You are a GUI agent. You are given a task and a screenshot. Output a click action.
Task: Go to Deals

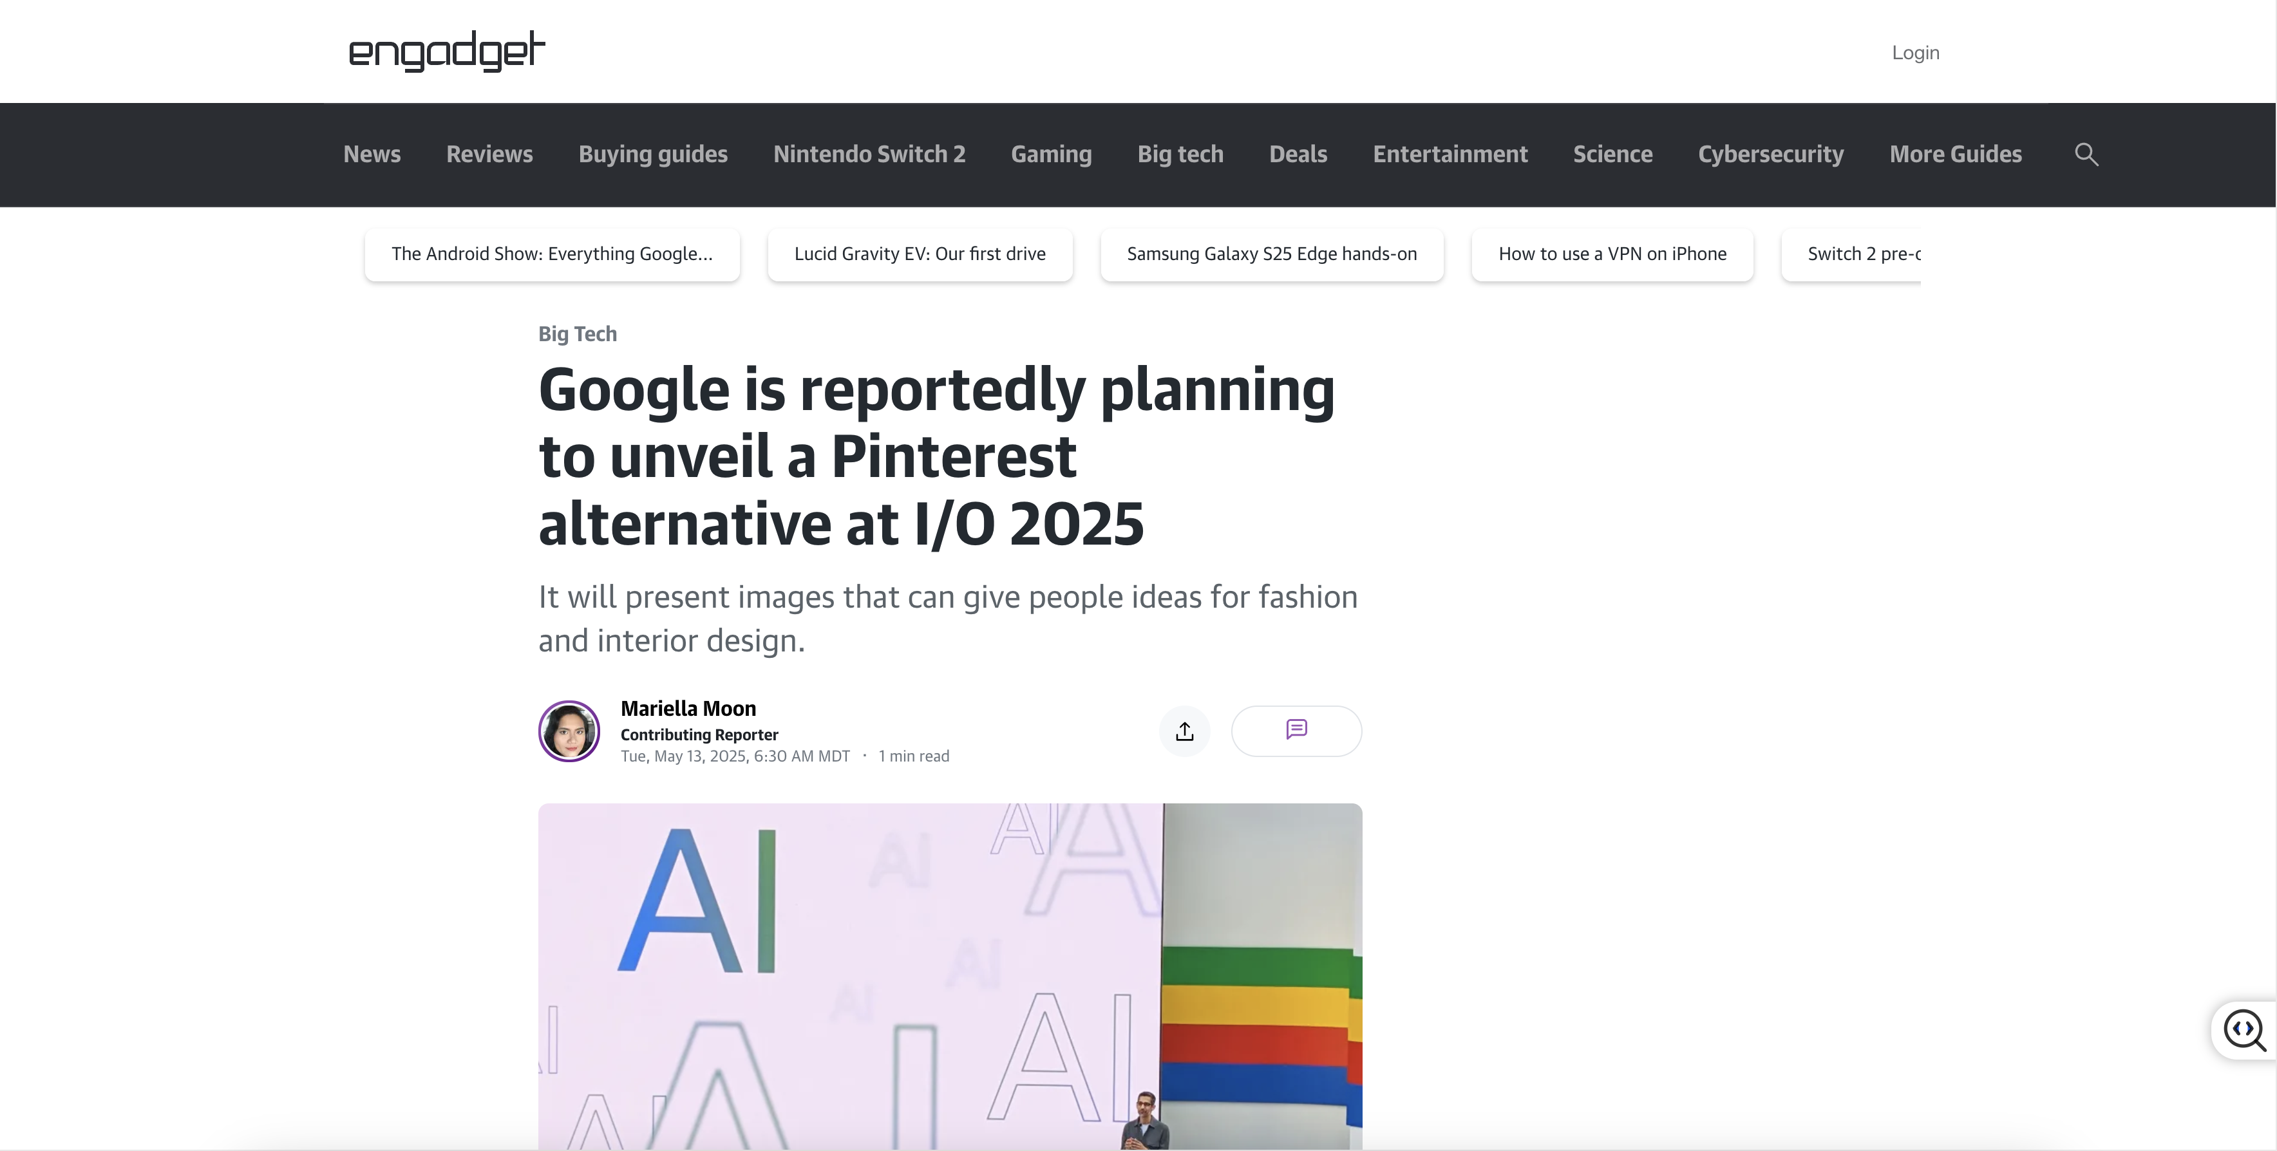[1298, 154]
